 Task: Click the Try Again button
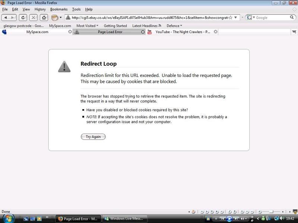pos(93,137)
